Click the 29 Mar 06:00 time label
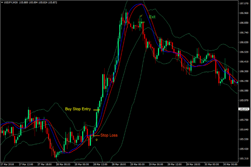Image resolution: width=251 pixels, height=167 pixels. point(156,164)
